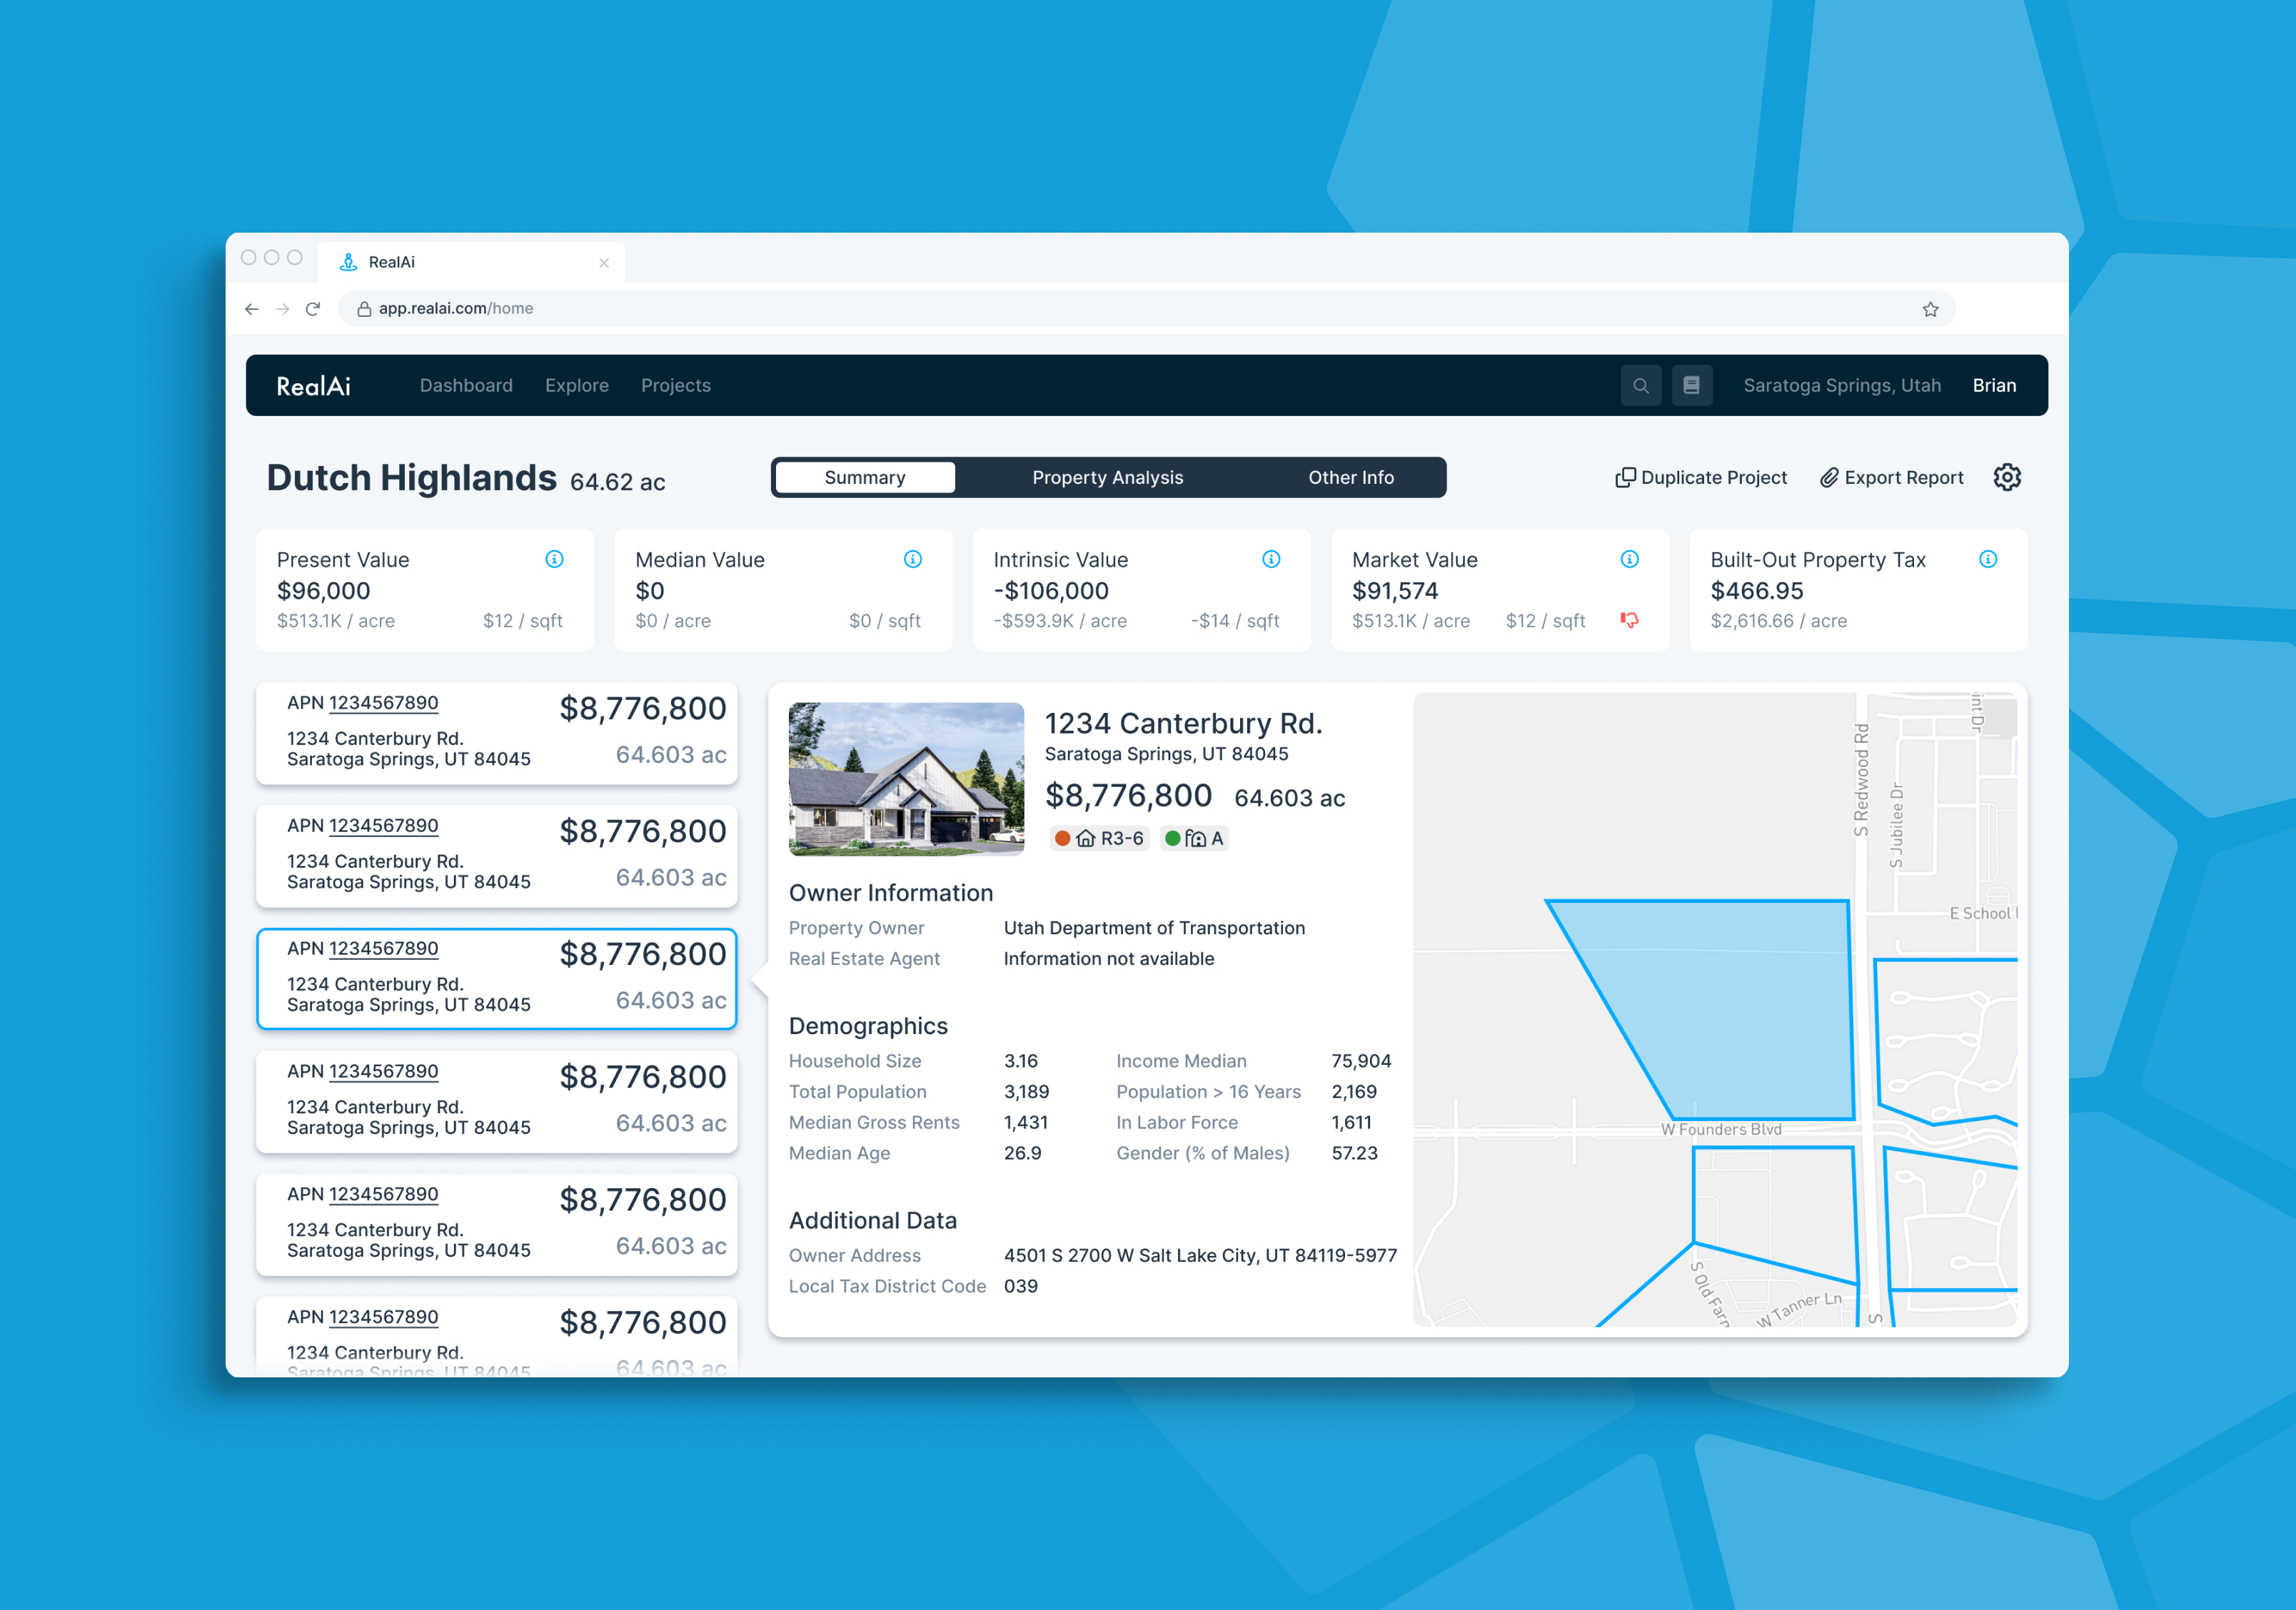Switch to the Summary tab
The width and height of the screenshot is (2296, 1610).
864,477
